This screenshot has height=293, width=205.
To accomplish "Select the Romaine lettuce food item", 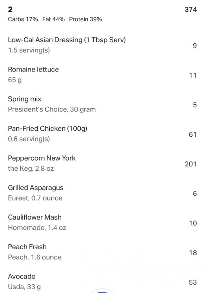I will tap(102, 75).
